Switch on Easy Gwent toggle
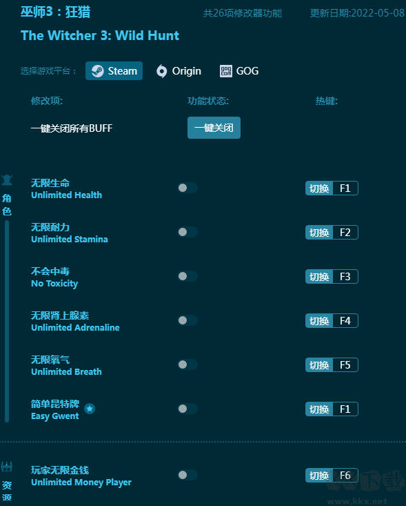The image size is (406, 506). 188,409
